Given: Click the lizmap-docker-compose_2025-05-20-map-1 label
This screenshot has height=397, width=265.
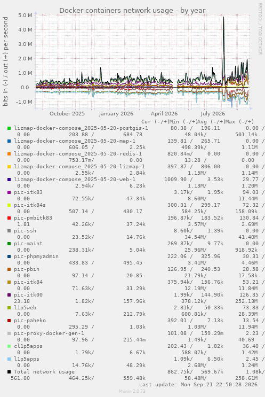Looking at the screenshot, I should (75, 141).
